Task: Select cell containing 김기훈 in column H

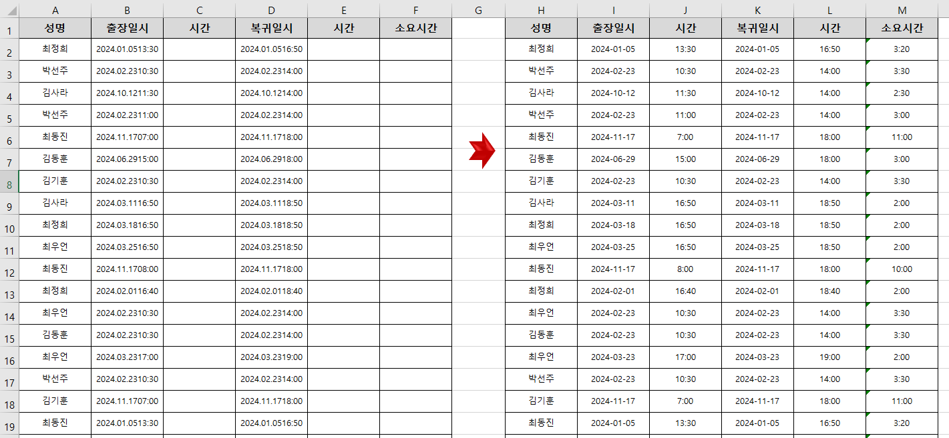Action: coord(541,181)
